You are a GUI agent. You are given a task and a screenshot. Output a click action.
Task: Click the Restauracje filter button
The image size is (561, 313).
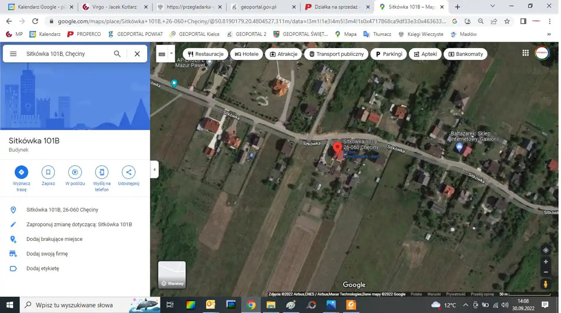coord(205,54)
